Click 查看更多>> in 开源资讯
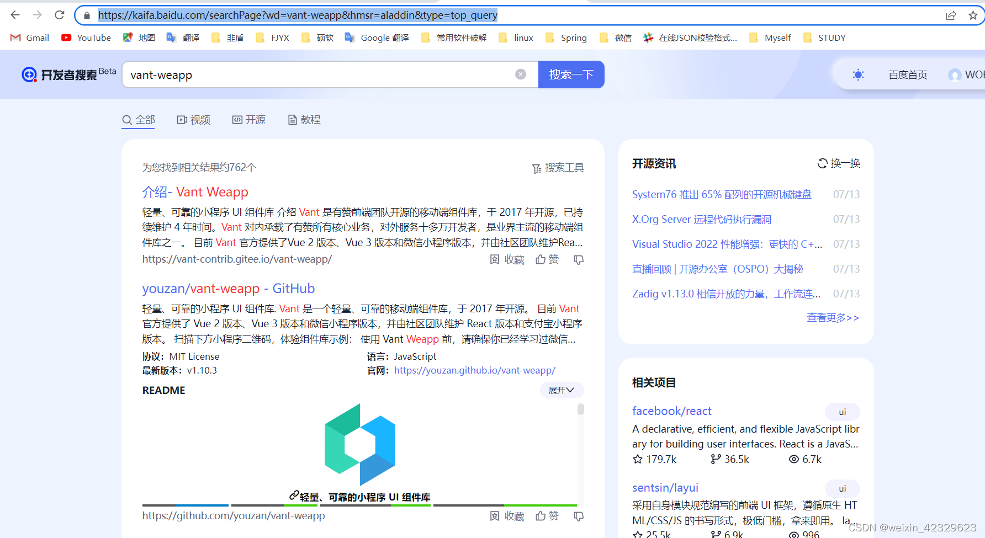This screenshot has height=538, width=985. pos(833,318)
